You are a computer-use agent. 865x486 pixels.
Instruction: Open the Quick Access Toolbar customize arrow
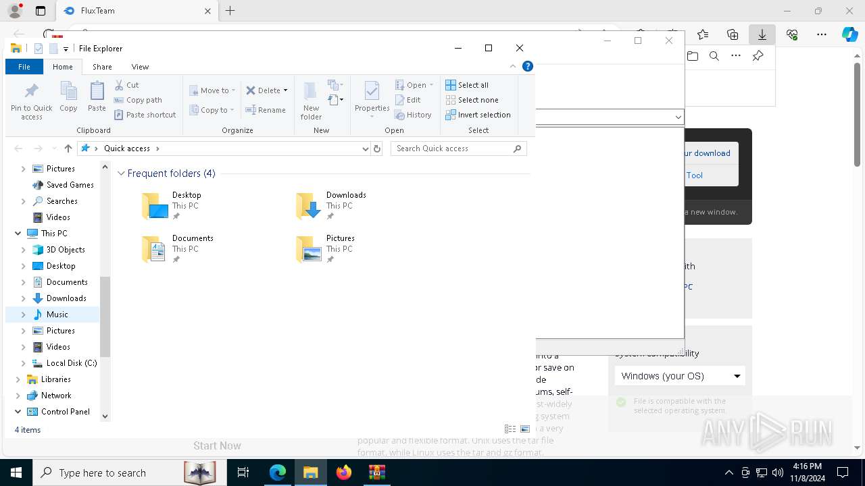coord(66,49)
